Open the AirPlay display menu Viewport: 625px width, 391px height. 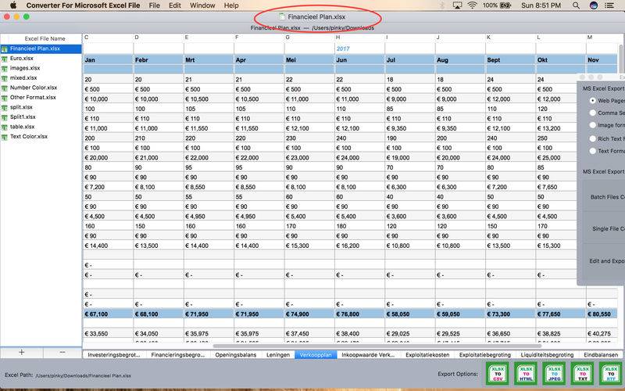click(457, 5)
